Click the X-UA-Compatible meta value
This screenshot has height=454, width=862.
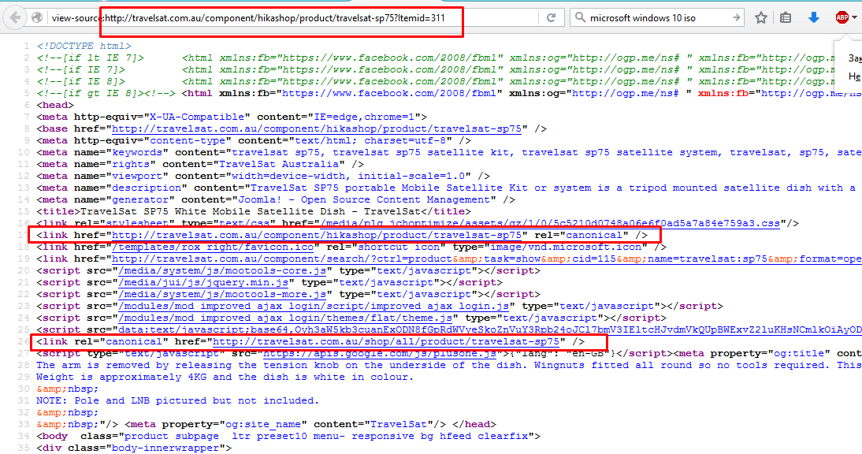197,117
